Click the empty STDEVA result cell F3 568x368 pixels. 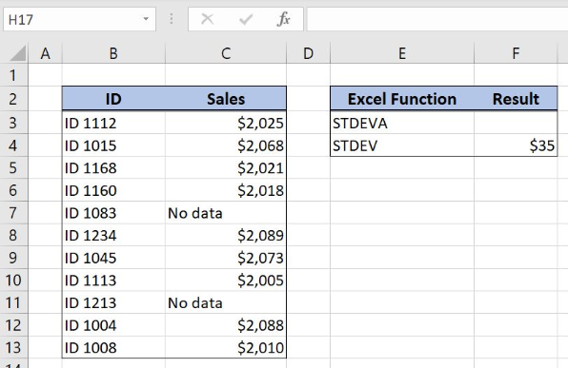click(516, 123)
